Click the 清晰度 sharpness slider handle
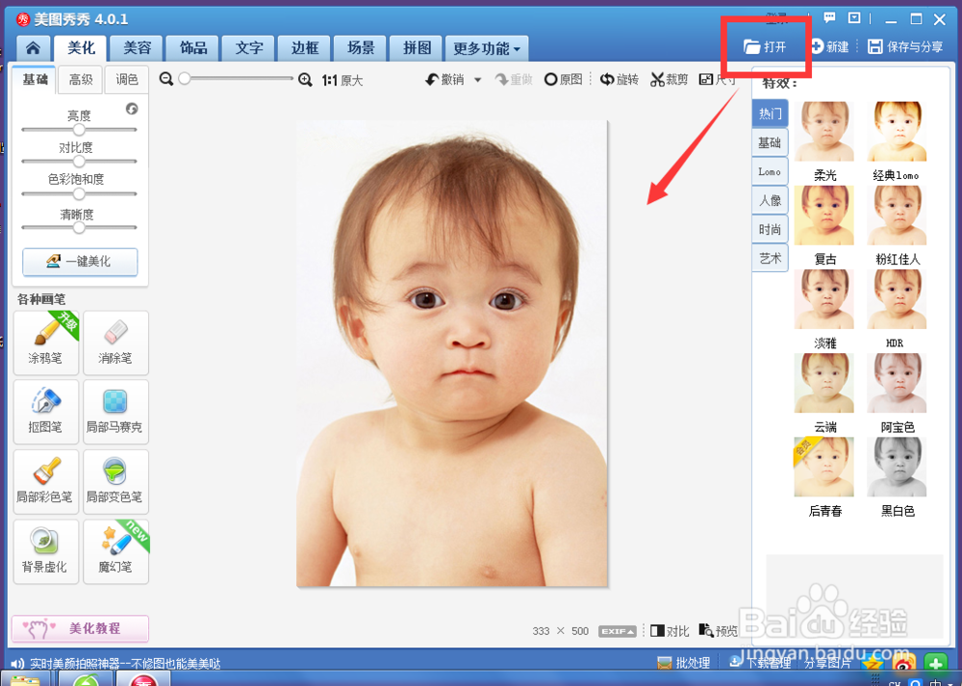The height and width of the screenshot is (686, 962). (79, 227)
